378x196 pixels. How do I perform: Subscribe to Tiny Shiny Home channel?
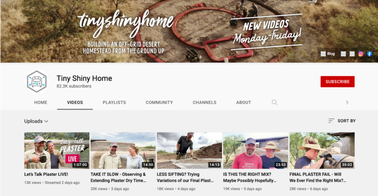click(x=338, y=82)
